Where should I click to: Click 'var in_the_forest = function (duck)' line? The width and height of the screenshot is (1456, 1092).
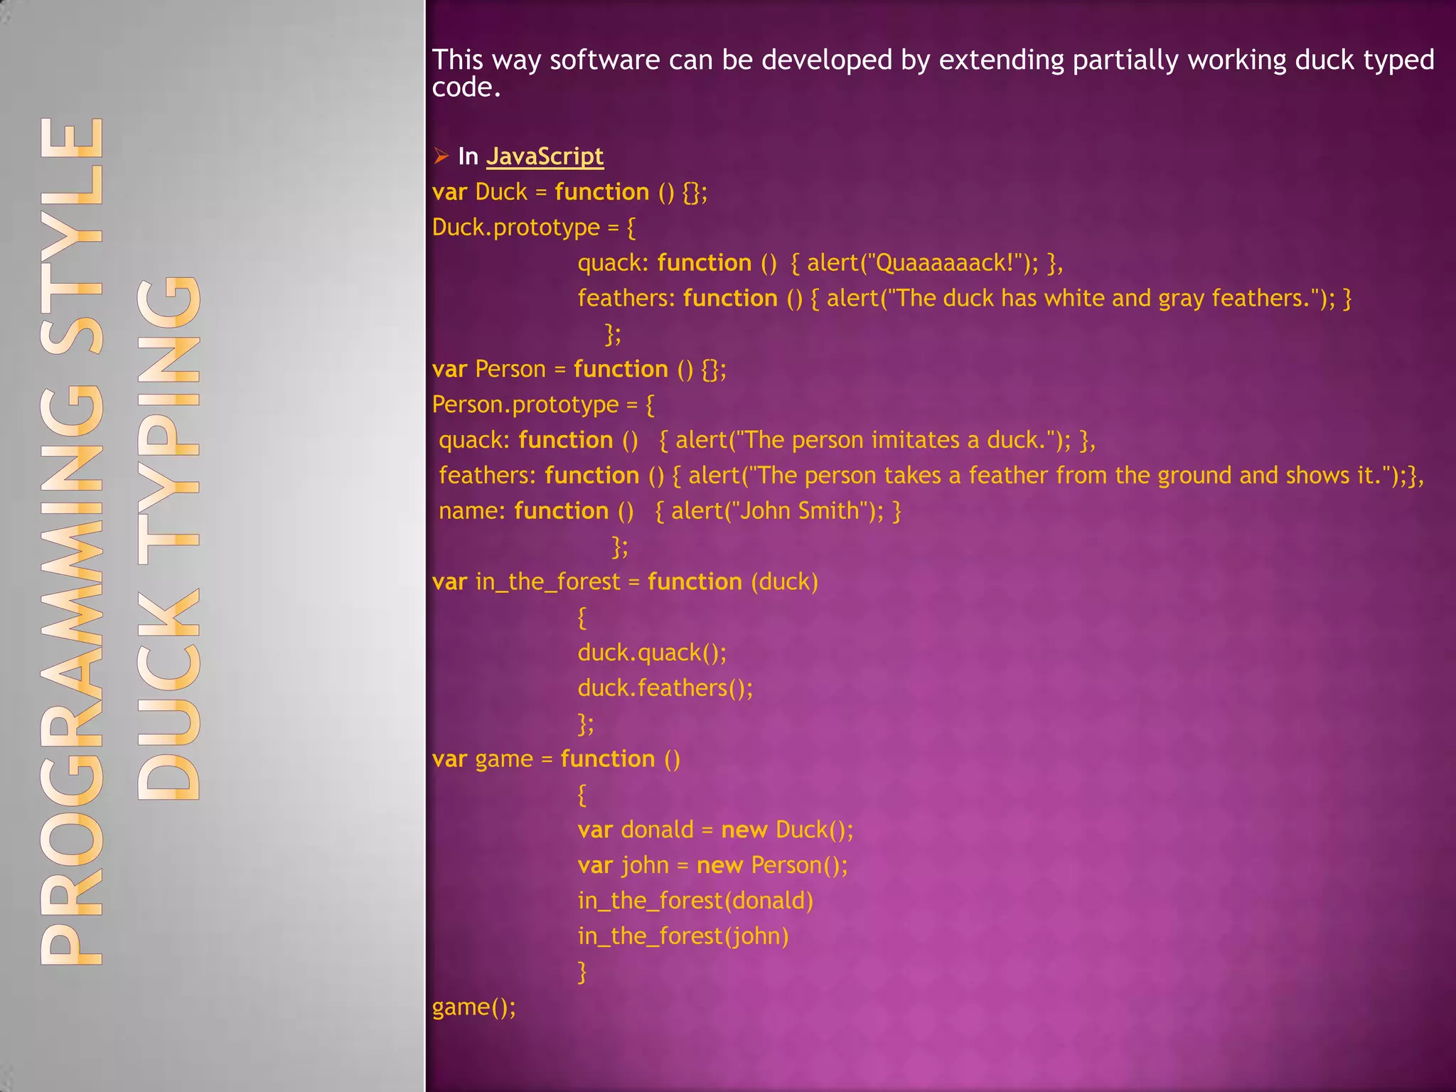coord(625,582)
